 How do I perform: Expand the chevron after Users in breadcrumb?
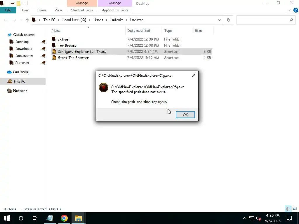107,20
